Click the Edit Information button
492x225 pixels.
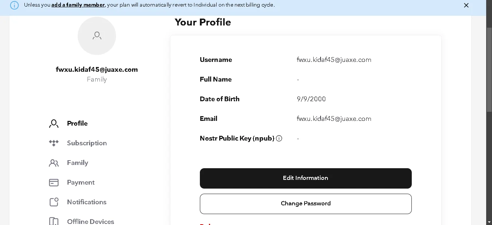pos(306,178)
